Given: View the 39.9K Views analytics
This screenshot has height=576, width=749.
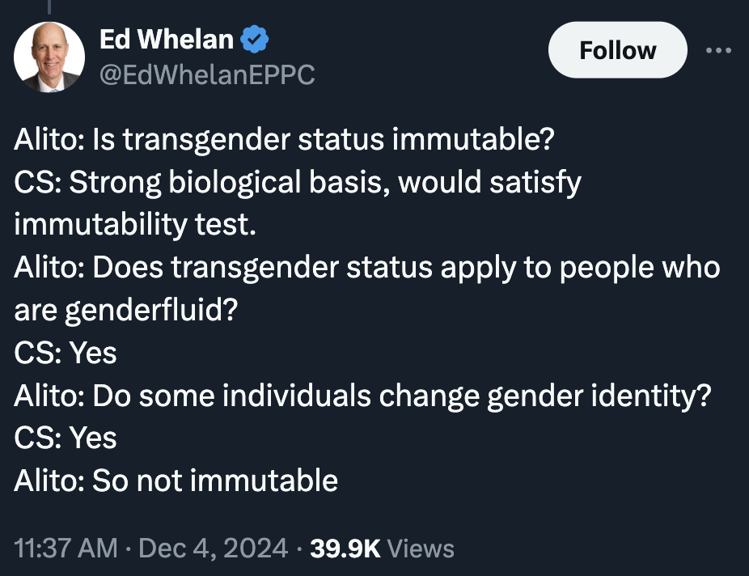Looking at the screenshot, I should tap(382, 548).
